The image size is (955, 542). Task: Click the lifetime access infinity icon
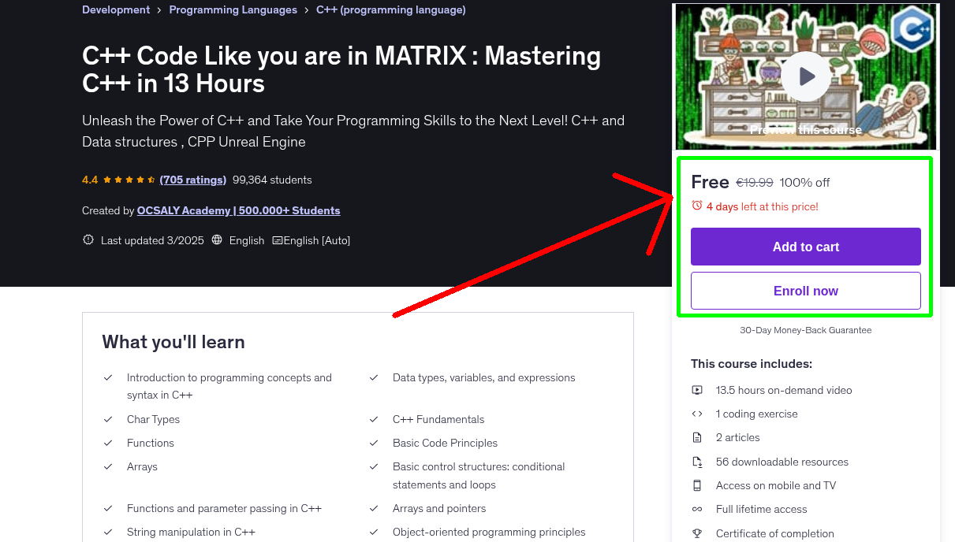coord(697,509)
